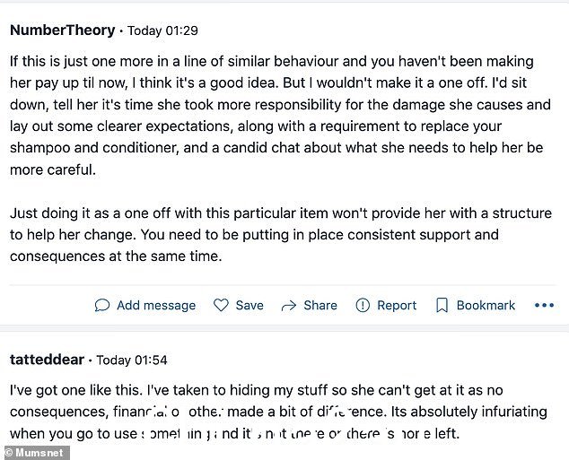Click the paragraph starting 'Just doing it'
The image size is (569, 460).
[x=281, y=235]
